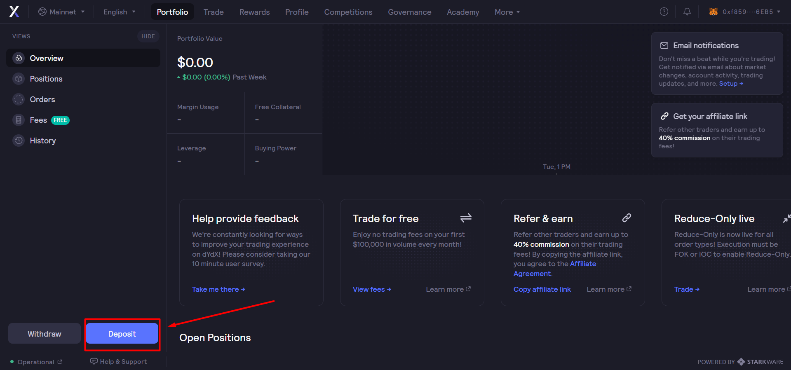The height and width of the screenshot is (370, 791).
Task: Click the Operational status link
Action: click(x=36, y=362)
